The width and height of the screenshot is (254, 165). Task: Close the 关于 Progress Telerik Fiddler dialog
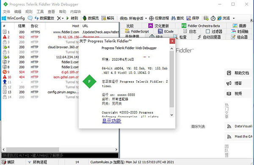(x=172, y=41)
